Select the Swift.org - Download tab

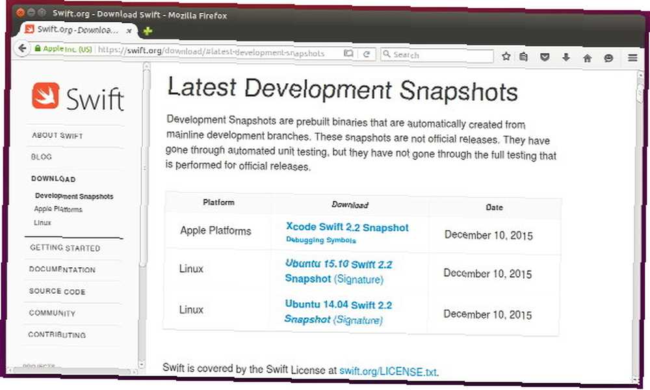77,30
